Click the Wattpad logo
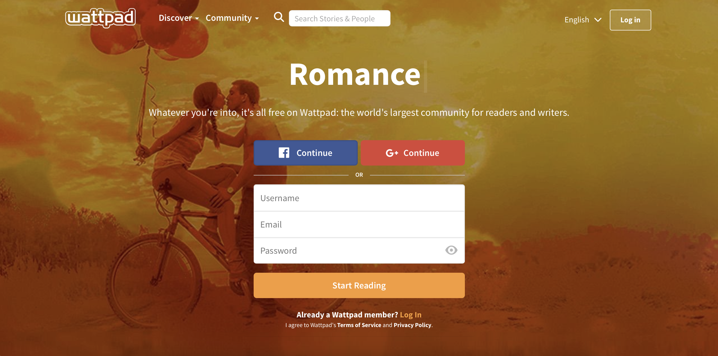The width and height of the screenshot is (718, 356). 100,18
